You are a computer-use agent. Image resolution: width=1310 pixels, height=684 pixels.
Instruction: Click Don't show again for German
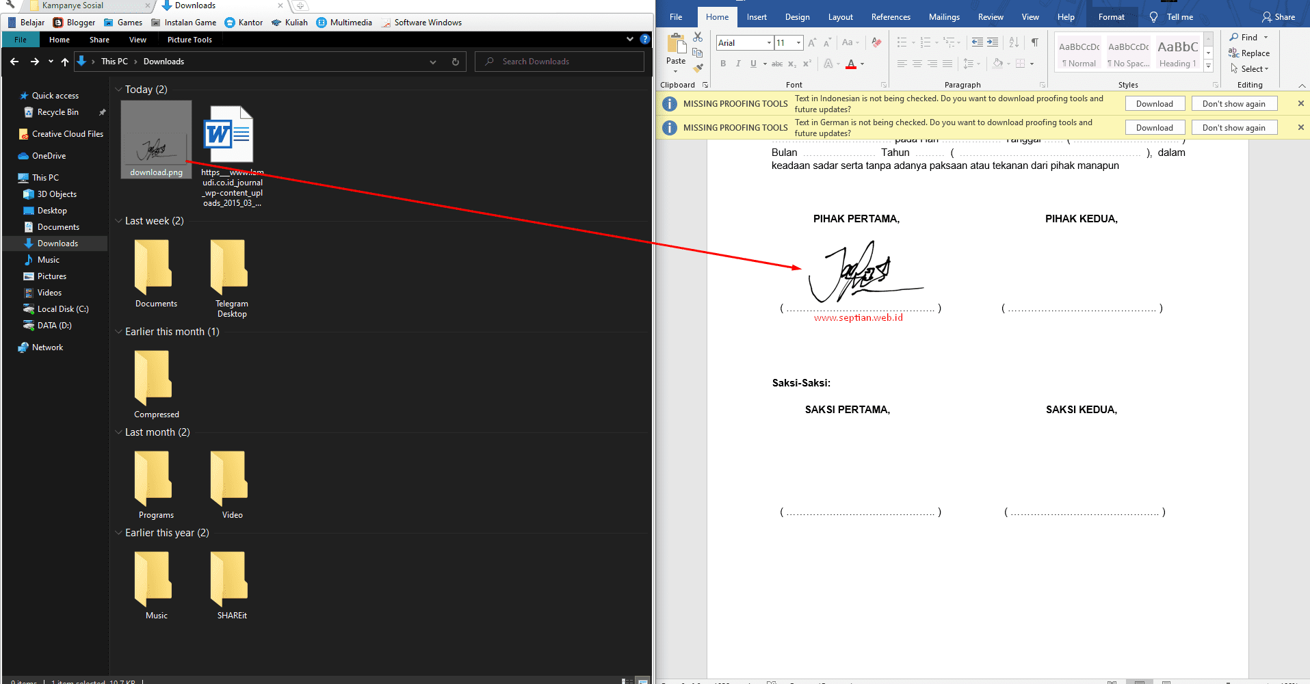click(x=1233, y=128)
